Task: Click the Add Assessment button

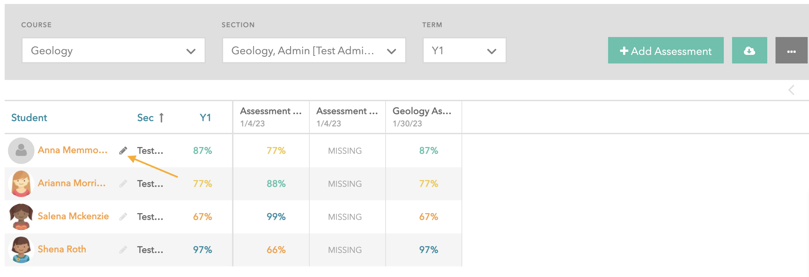Action: tap(666, 51)
